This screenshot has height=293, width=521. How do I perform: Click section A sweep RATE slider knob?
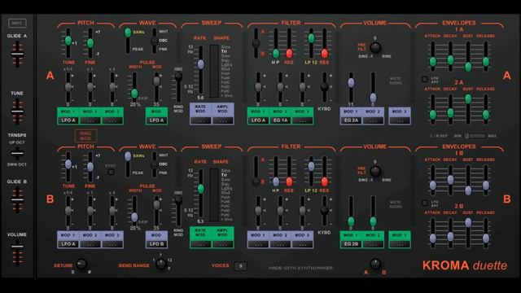tap(201, 64)
